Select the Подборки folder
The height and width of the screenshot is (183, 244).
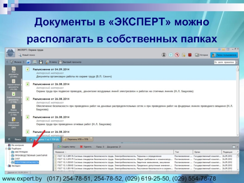[x=15, y=149]
